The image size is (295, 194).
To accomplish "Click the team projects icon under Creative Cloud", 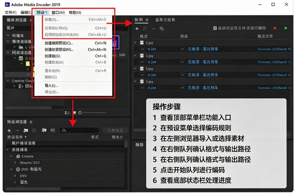I will click(21, 86).
